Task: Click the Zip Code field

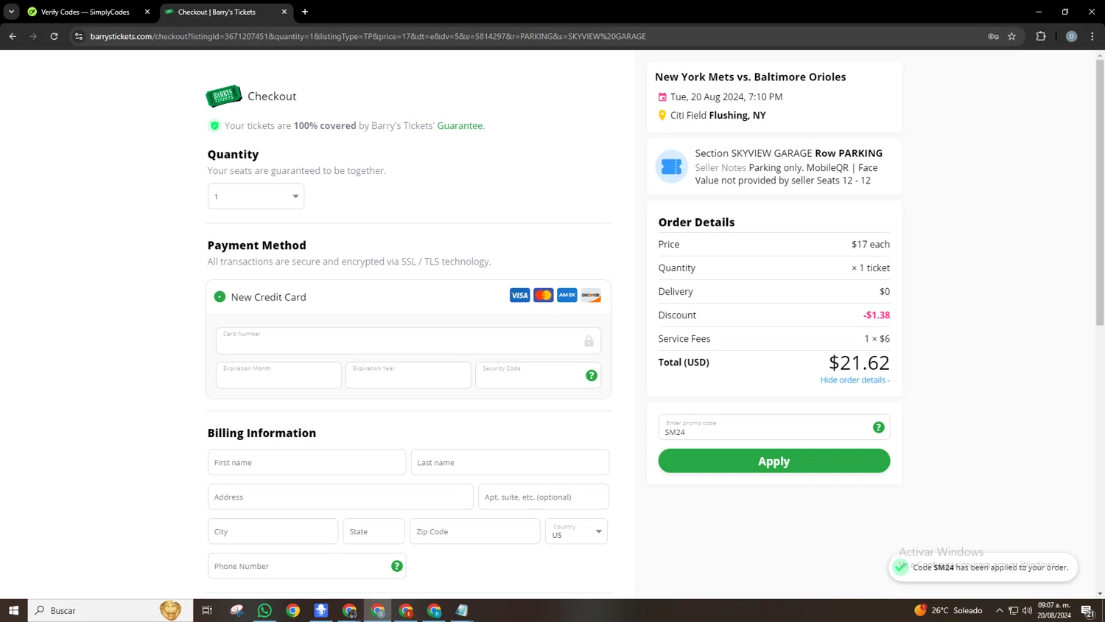Action: click(x=474, y=531)
